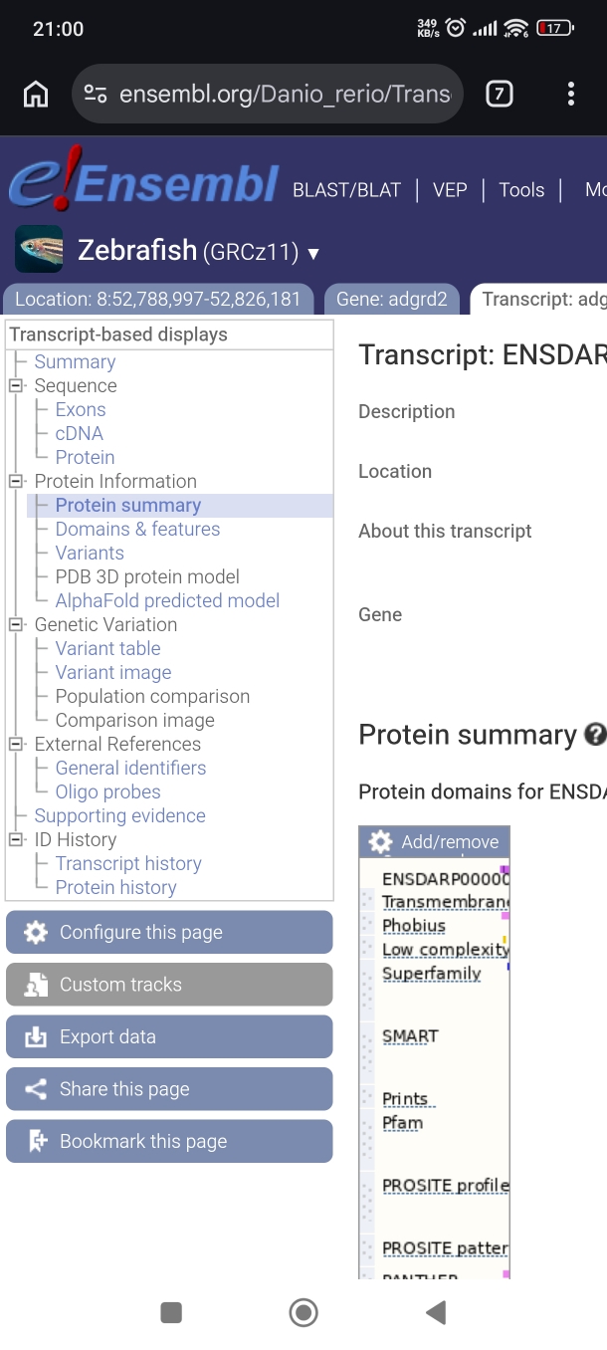Click the Export data button
607x1350 pixels.
[x=169, y=1036]
